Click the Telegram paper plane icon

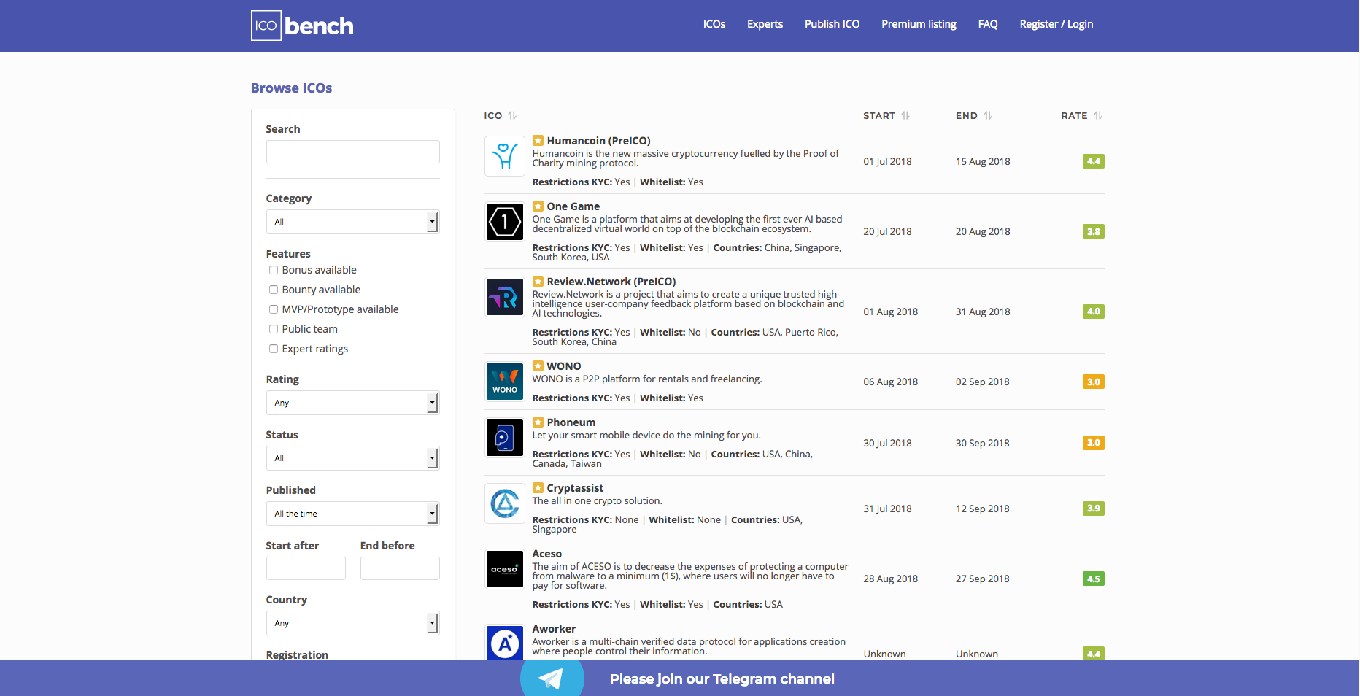(552, 678)
